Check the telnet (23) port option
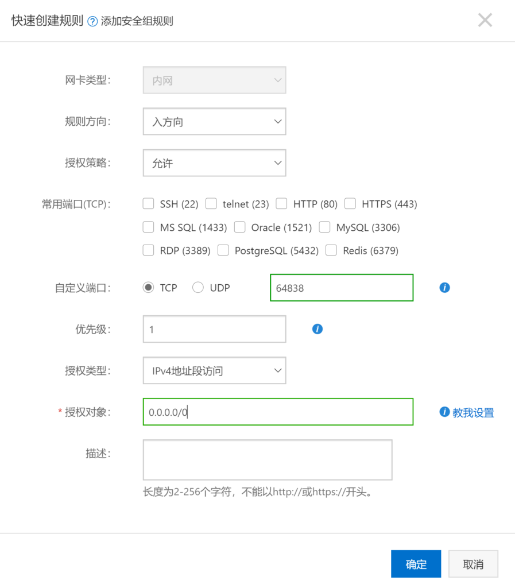This screenshot has height=588, width=515. pos(211,204)
